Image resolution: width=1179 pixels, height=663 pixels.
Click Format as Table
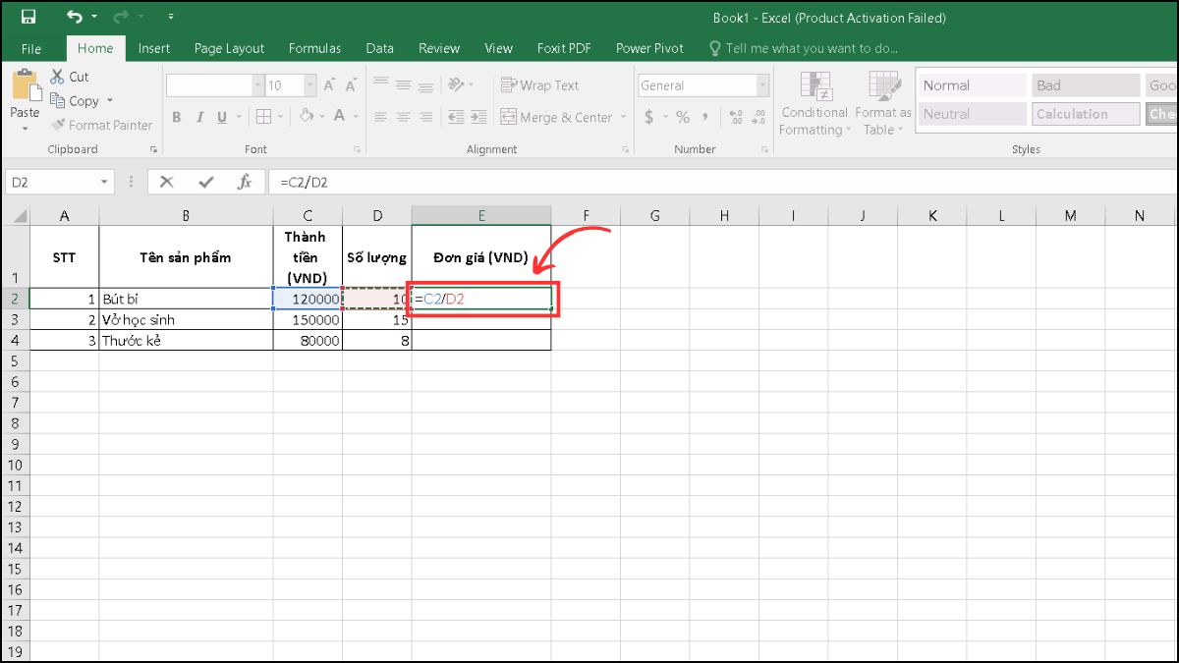click(881, 103)
